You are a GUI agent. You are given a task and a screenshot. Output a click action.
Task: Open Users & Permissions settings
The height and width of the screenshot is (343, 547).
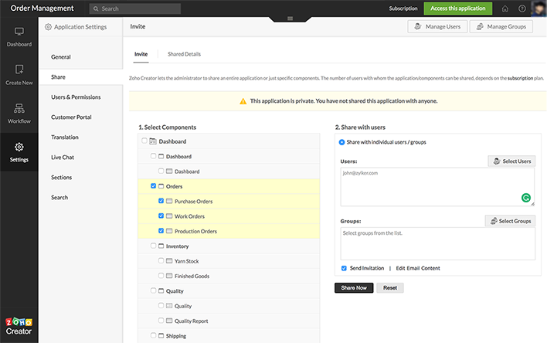click(x=76, y=97)
